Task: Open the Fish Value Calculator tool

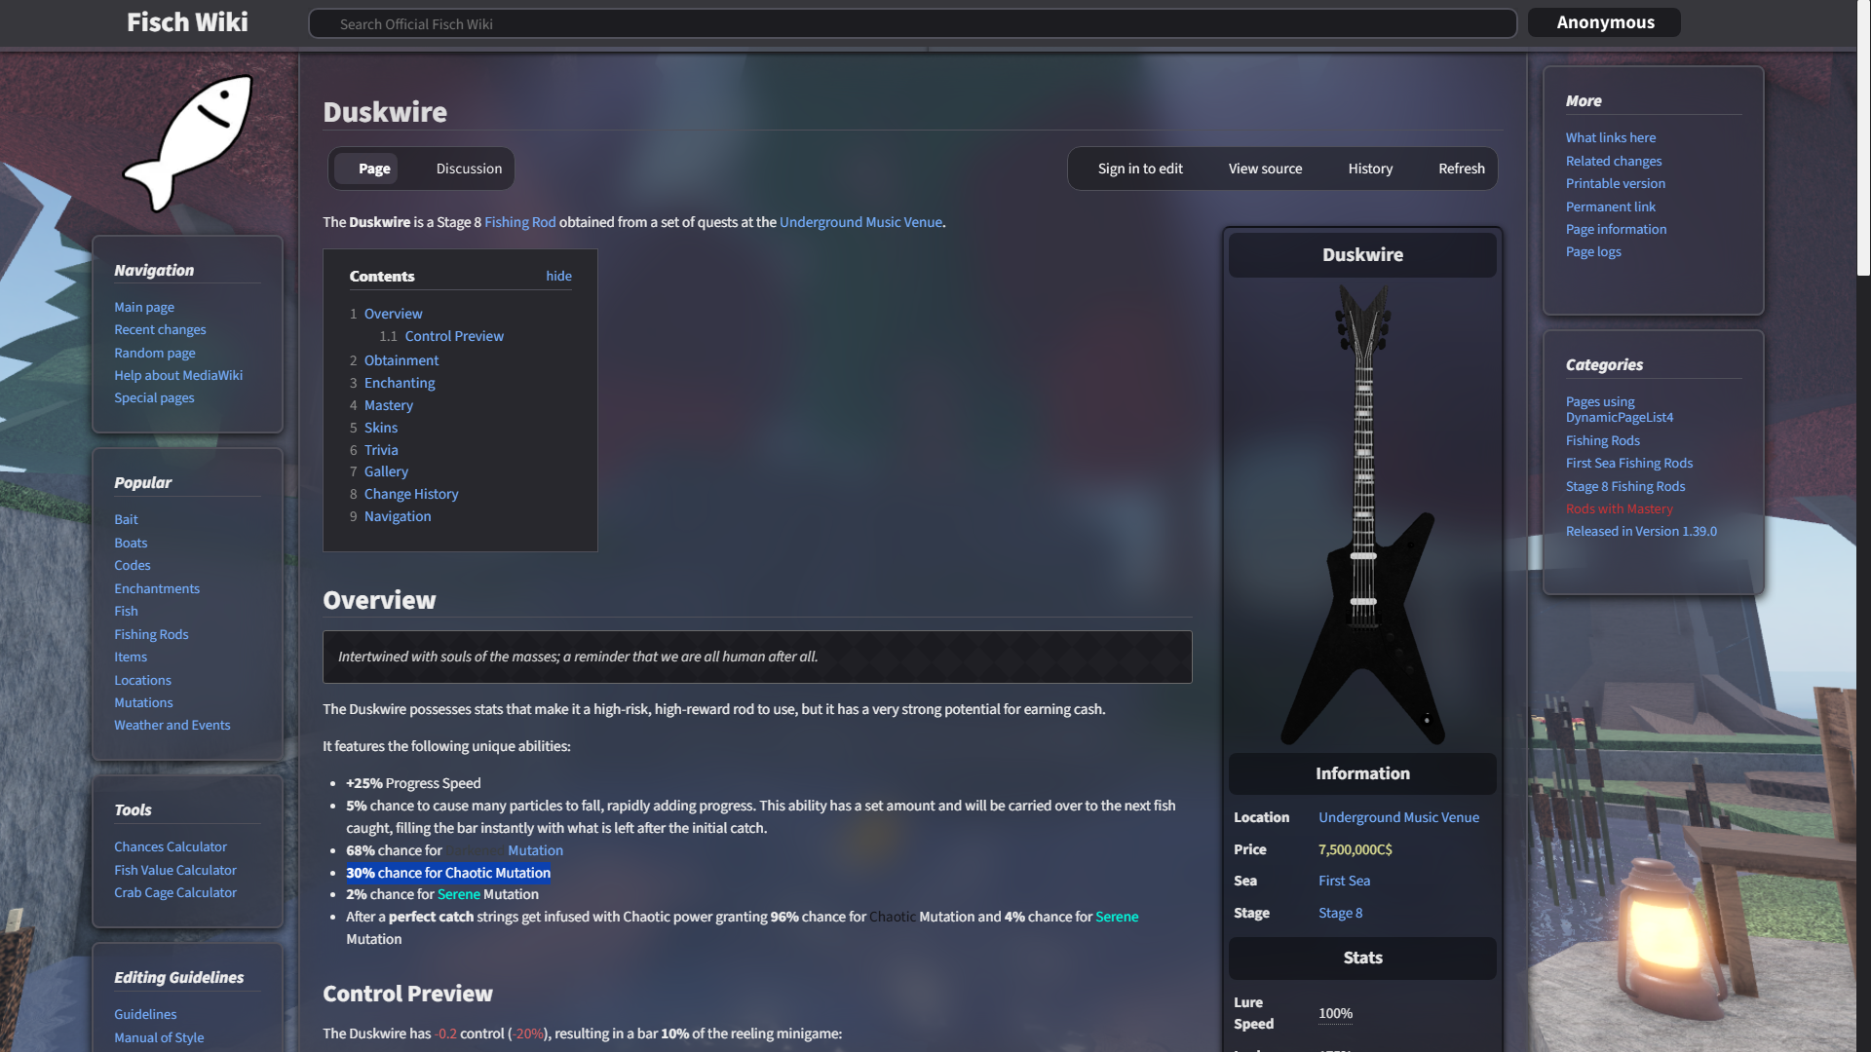Action: (x=175, y=870)
